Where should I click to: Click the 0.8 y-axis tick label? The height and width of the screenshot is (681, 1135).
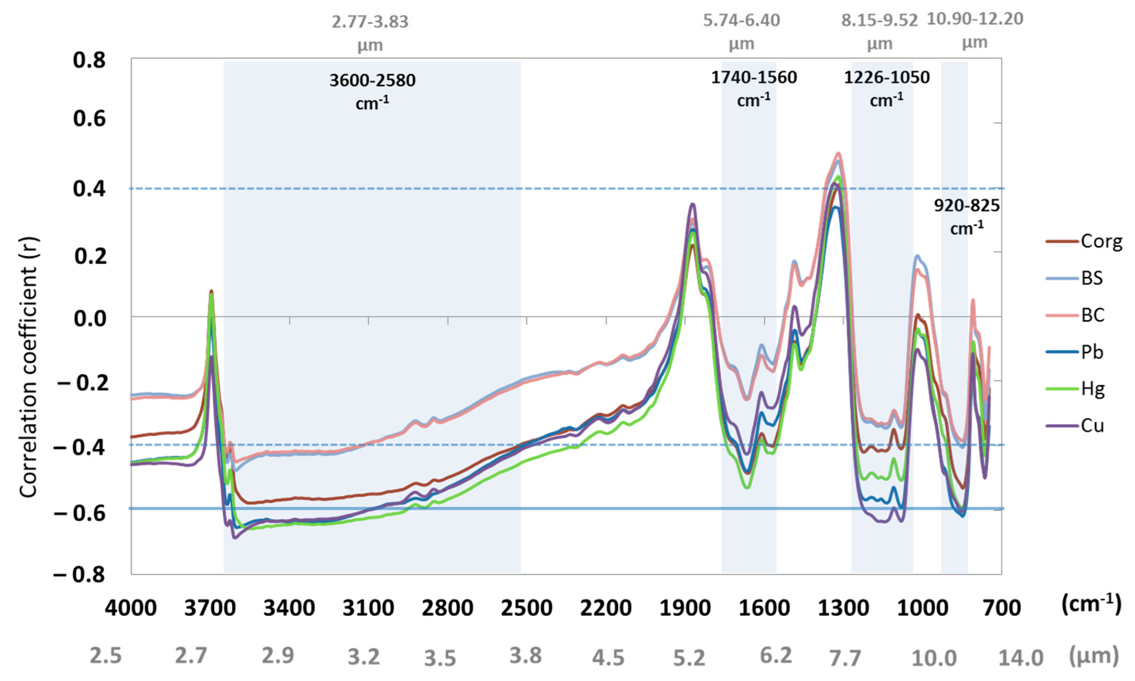(89, 60)
